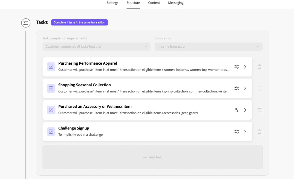Click the Tasks section heading
Image resolution: width=294 pixels, height=179 pixels.
(42, 22)
